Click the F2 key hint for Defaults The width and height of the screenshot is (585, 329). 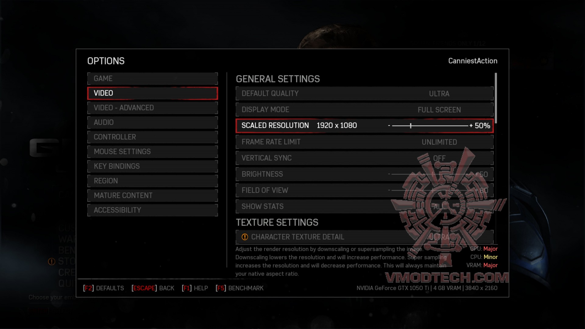88,288
